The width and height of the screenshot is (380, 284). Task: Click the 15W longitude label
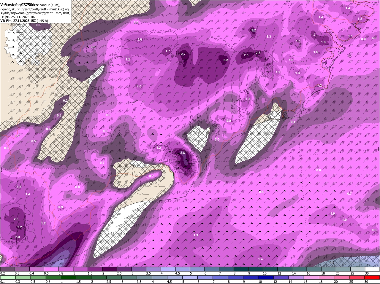pos(287,1)
